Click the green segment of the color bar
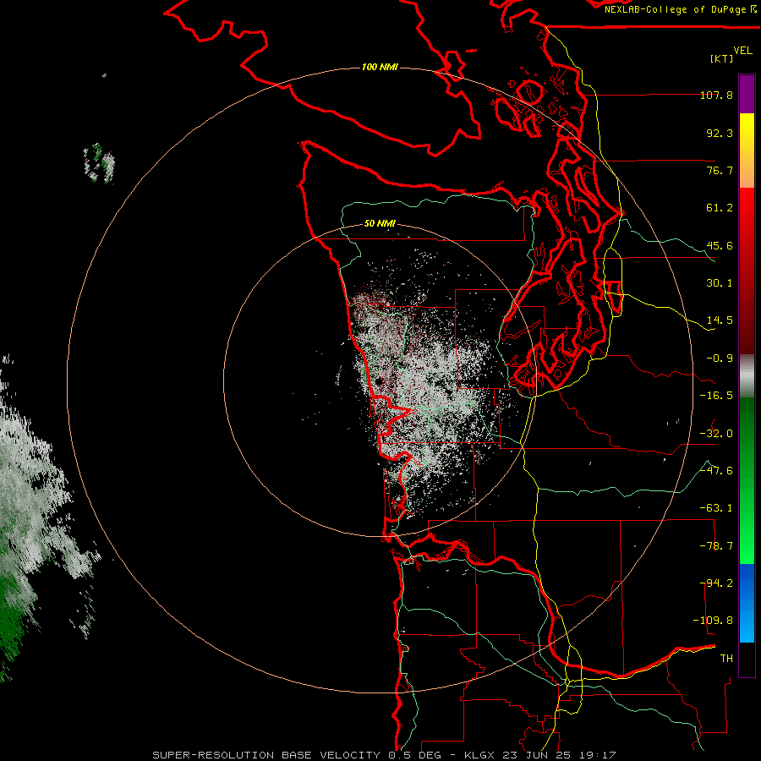This screenshot has width=761, height=761. (x=747, y=480)
